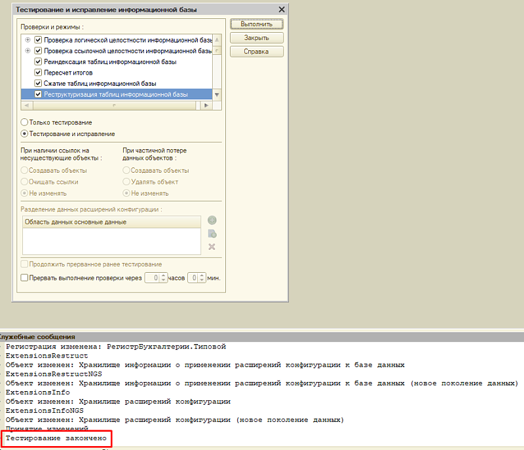
Task: Select Только тестирование radio option
Action: point(25,122)
